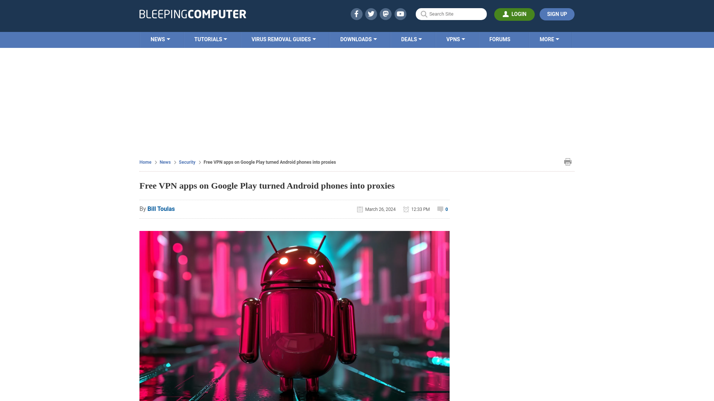
Task: Click the Twitter social media icon
Action: click(371, 14)
